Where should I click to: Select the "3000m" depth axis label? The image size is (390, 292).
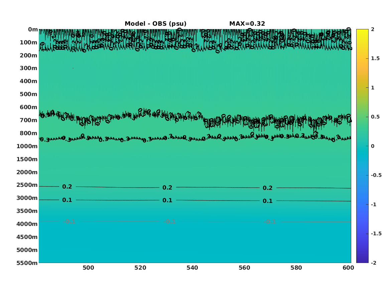coord(27,198)
